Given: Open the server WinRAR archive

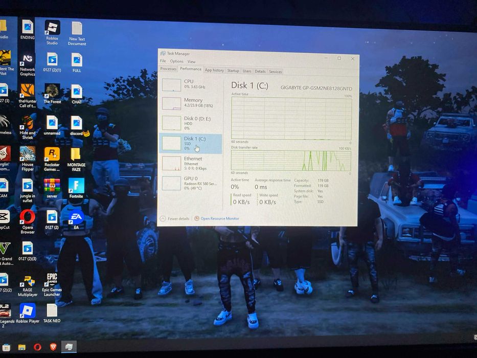Looking at the screenshot, I should pyautogui.click(x=52, y=188).
